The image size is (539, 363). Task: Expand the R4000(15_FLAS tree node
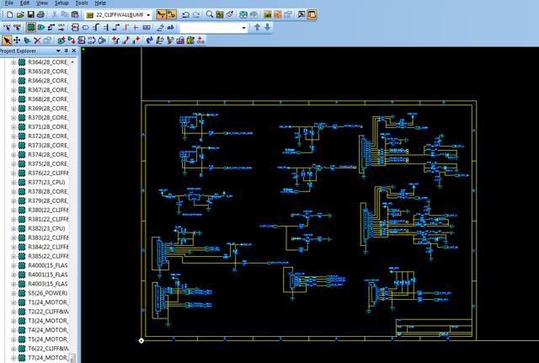(13, 265)
